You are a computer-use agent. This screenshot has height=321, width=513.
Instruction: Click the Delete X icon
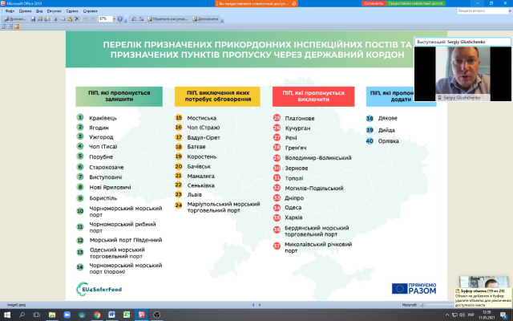77,19
